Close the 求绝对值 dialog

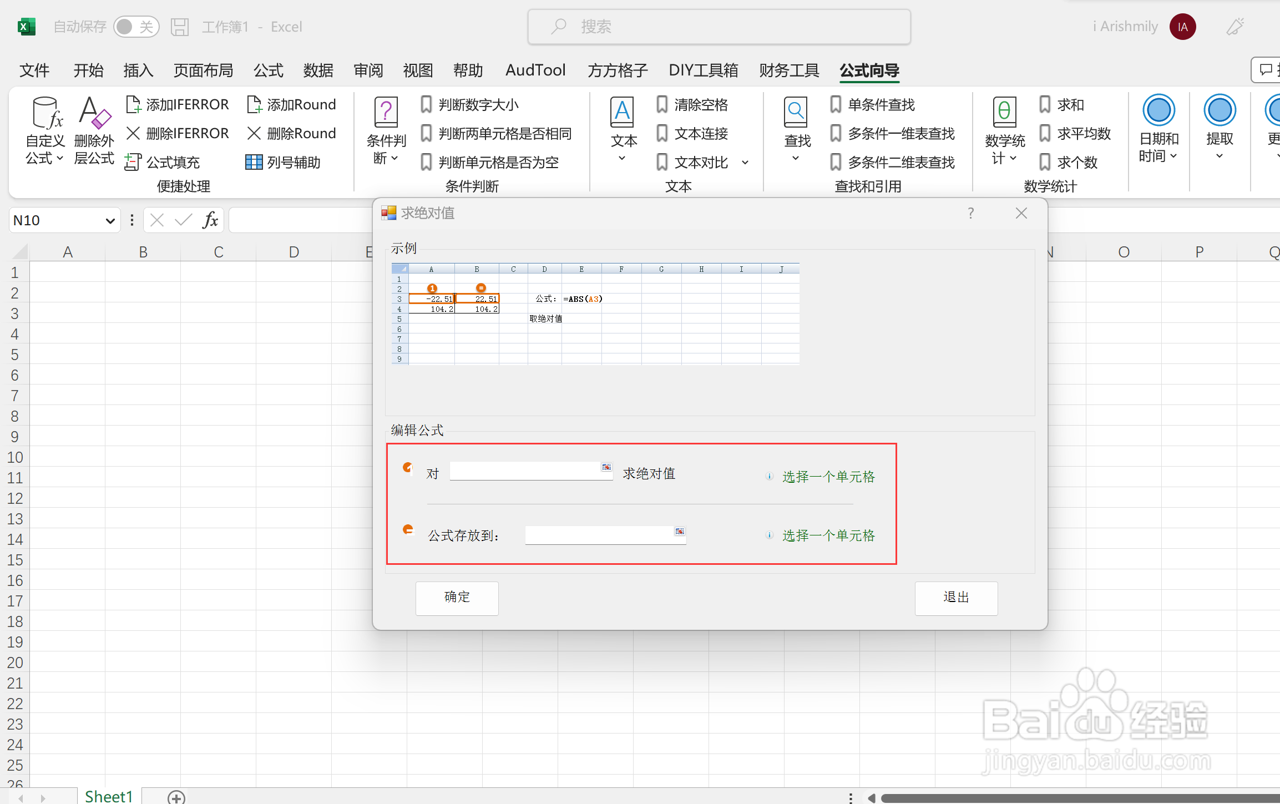click(x=1021, y=213)
